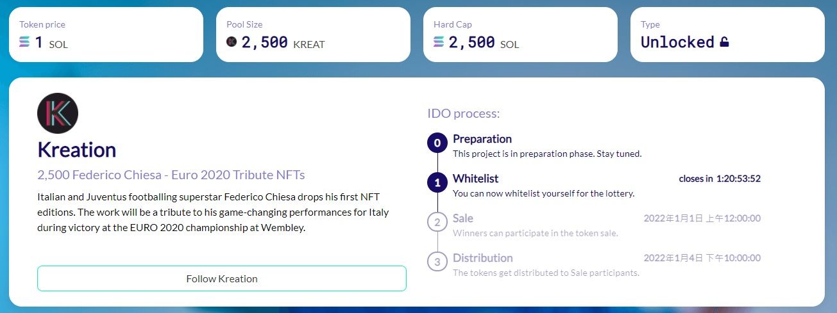Click the SOL icon in Token price card
Screen dimensions: 837x313
point(24,42)
